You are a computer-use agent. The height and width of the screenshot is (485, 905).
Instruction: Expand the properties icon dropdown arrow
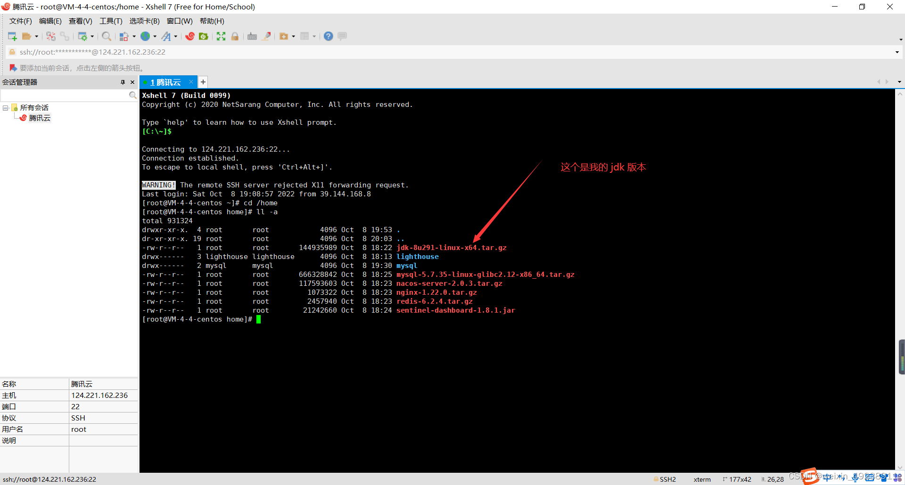(x=92, y=36)
